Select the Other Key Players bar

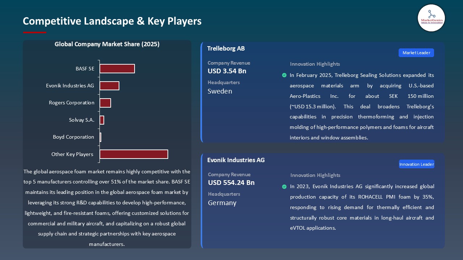(x=133, y=154)
